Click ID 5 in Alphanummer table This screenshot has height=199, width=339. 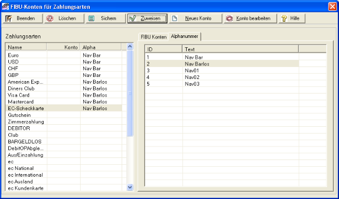(x=164, y=84)
